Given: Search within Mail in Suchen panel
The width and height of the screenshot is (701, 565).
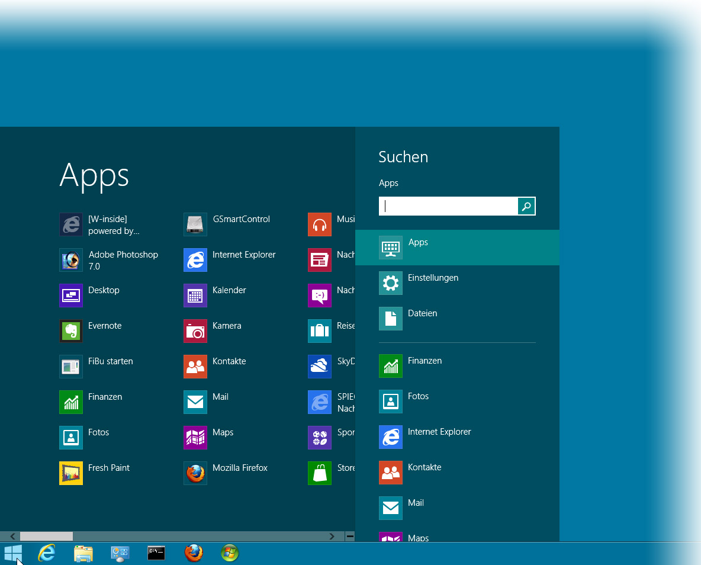Looking at the screenshot, I should point(457,508).
